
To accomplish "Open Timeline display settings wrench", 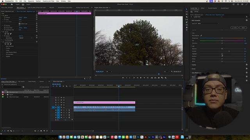I will 67,86.
